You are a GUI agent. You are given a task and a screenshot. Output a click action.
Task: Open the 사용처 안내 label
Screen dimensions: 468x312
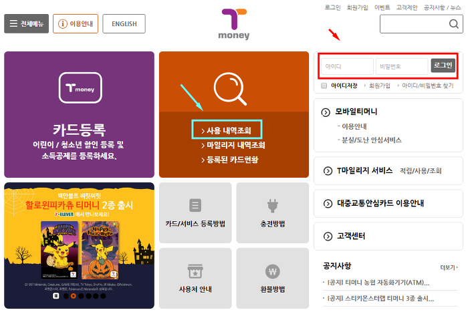pyautogui.click(x=195, y=289)
